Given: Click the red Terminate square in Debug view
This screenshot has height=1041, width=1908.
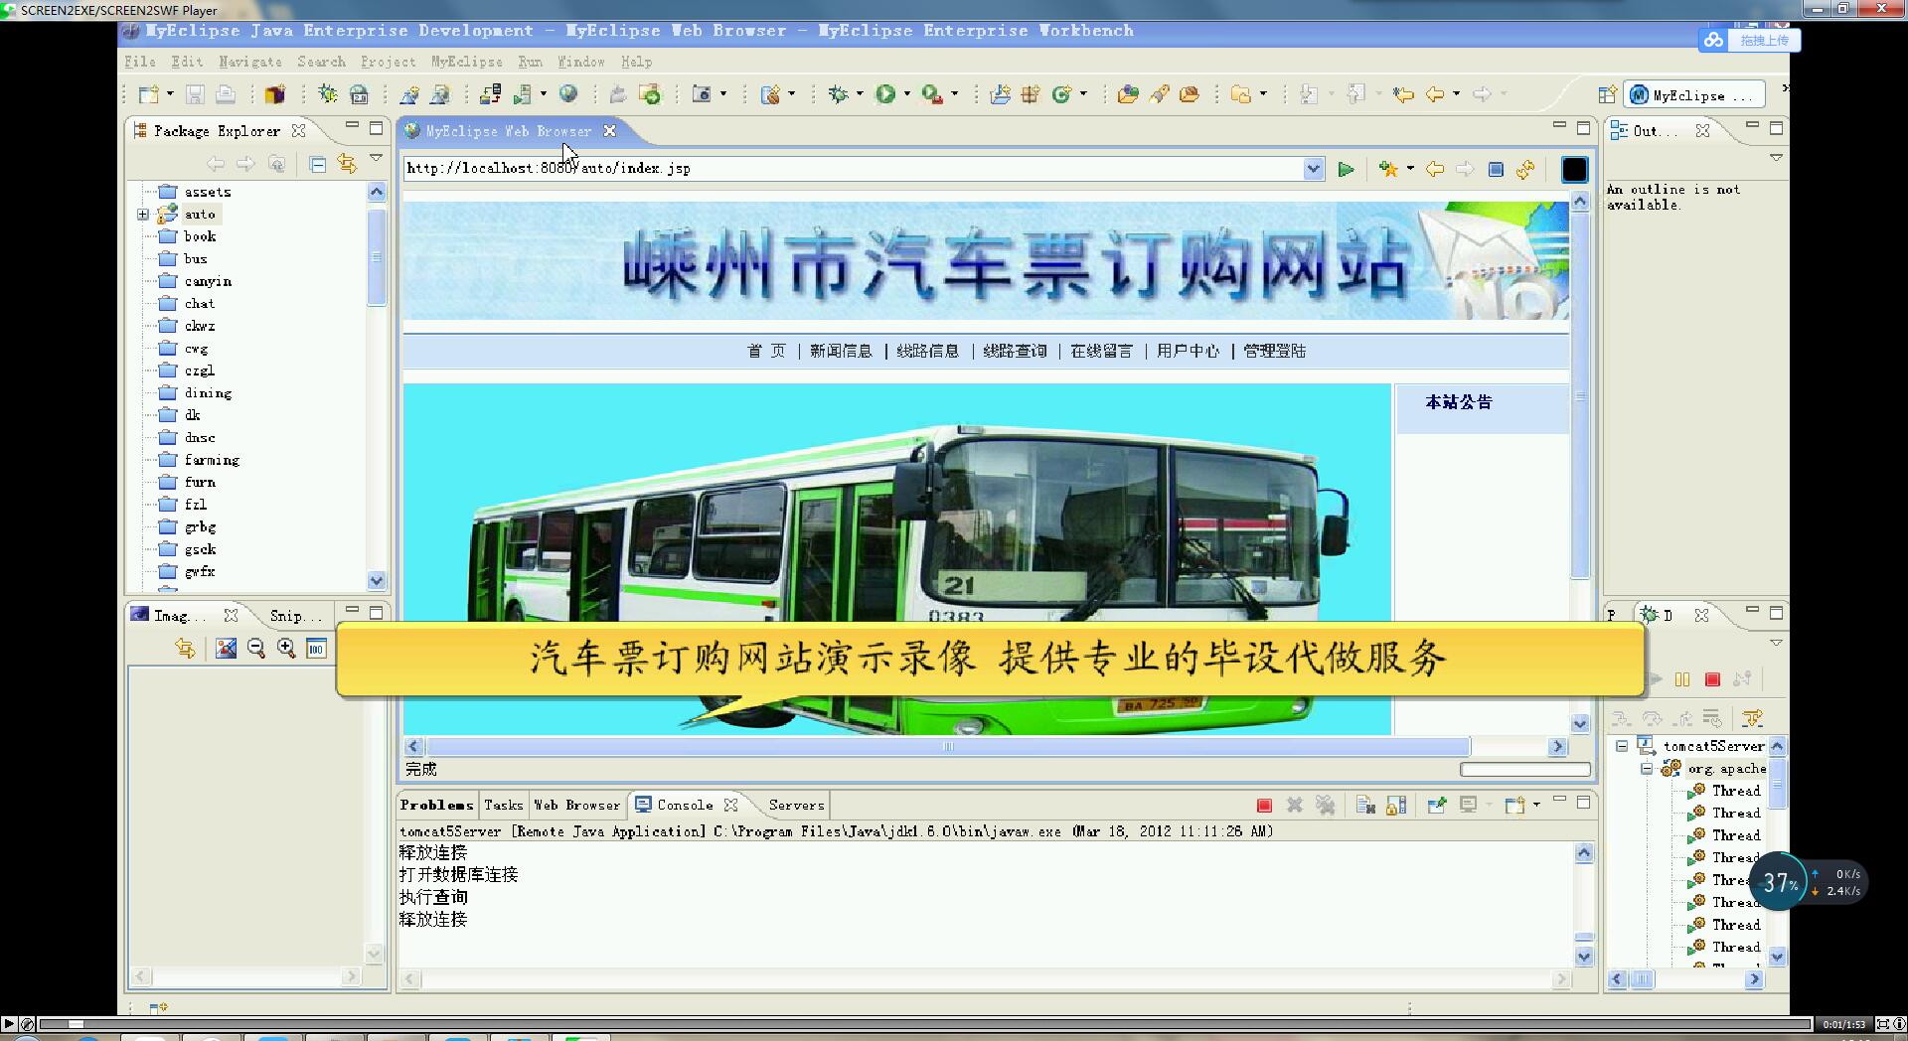Looking at the screenshot, I should pyautogui.click(x=1712, y=679).
